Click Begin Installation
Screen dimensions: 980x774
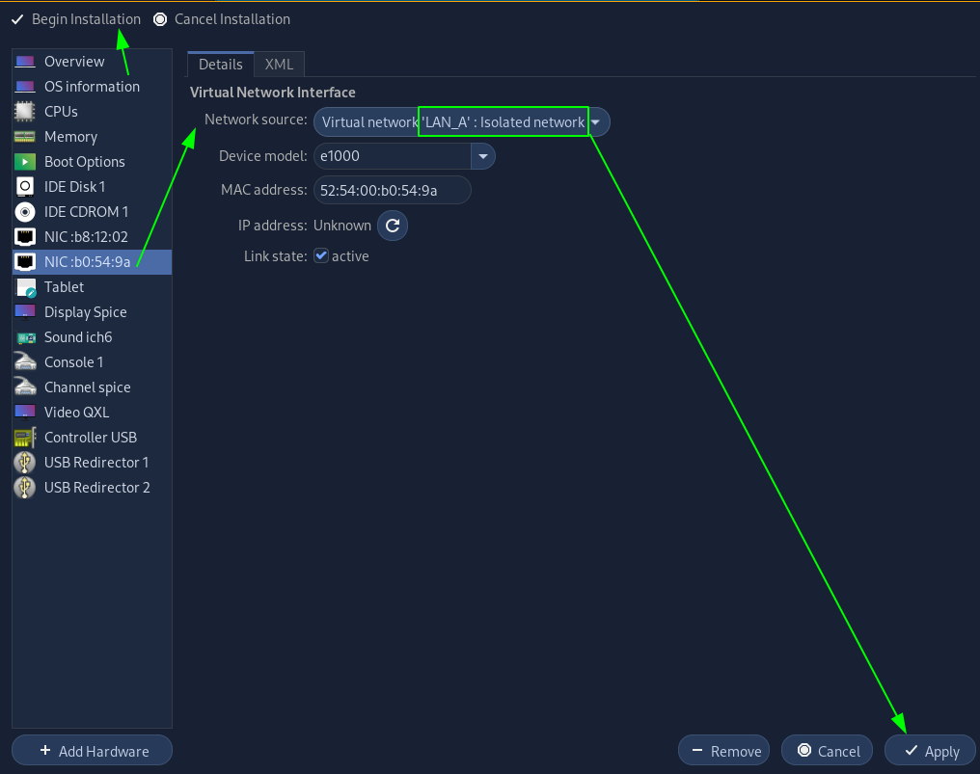(75, 19)
